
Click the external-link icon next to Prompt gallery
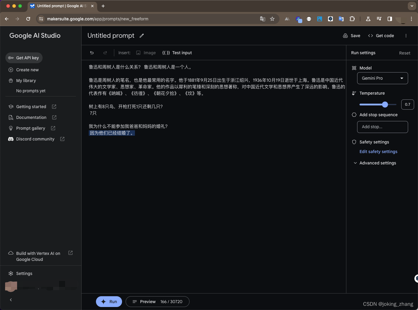[x=53, y=128]
